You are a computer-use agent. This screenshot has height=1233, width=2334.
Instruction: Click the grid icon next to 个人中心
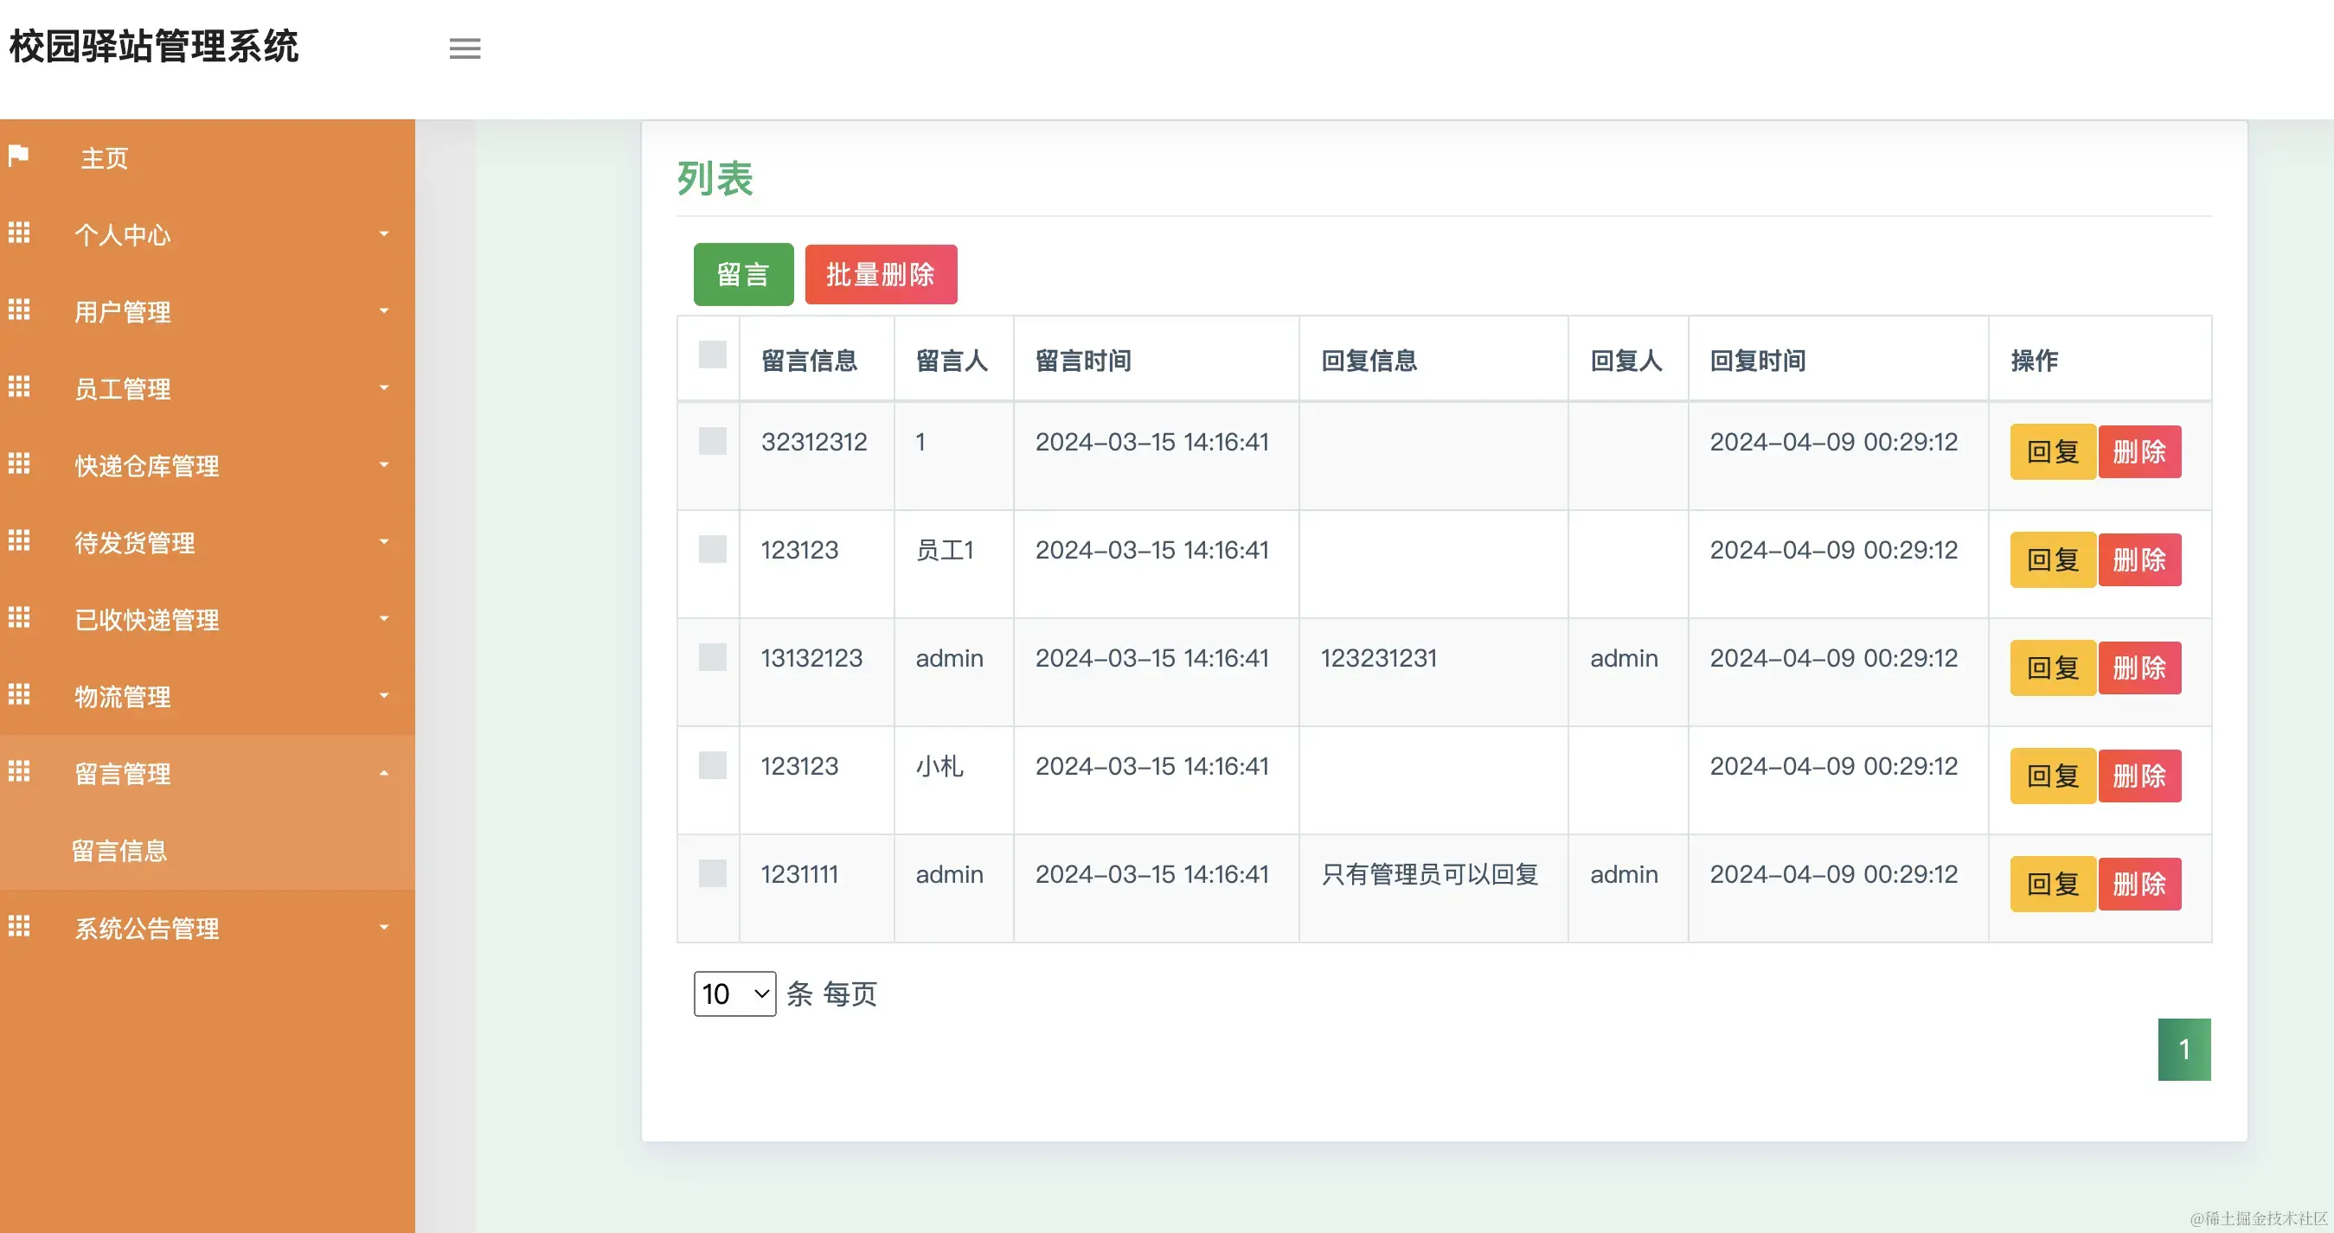[18, 233]
